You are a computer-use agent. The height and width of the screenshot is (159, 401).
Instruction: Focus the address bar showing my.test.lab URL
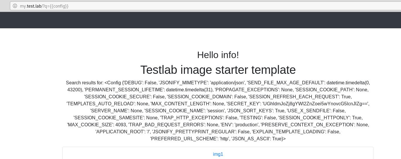(x=176, y=6)
